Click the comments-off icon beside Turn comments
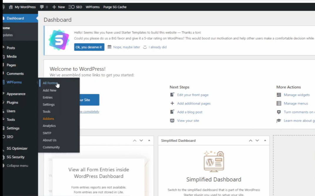 pyautogui.click(x=279, y=112)
